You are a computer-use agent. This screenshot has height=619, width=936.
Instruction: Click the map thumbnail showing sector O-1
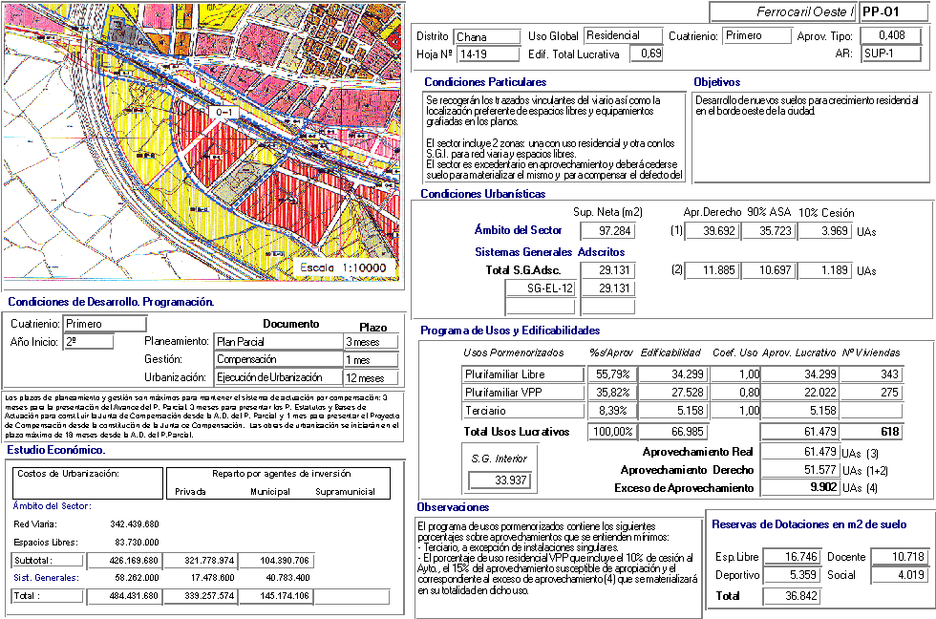[202, 145]
